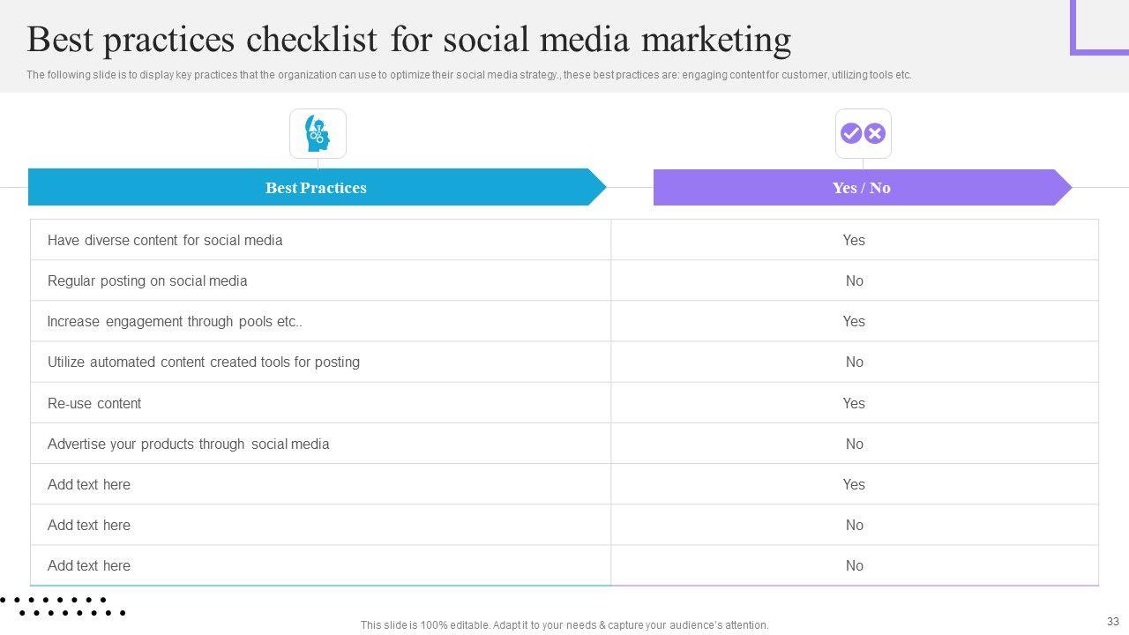Select the No value for Advertise products

pyautogui.click(x=854, y=444)
